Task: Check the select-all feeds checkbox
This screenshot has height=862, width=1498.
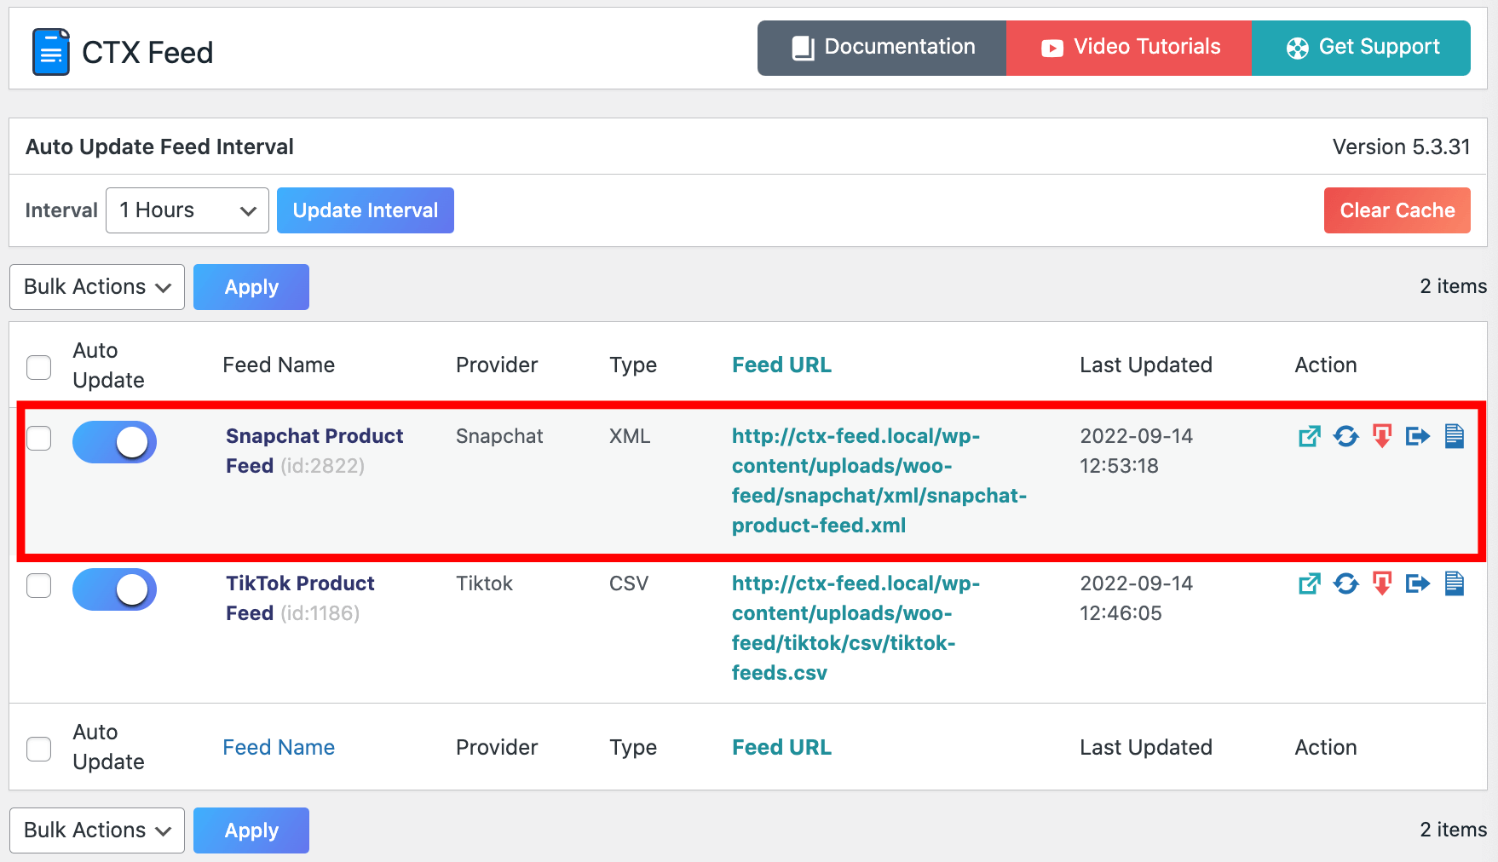Action: [x=38, y=366]
